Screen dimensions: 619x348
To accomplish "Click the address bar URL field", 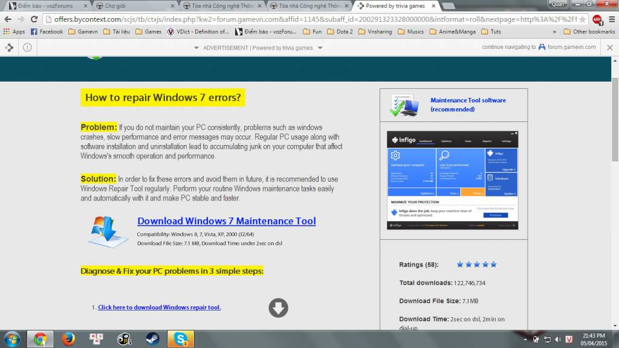I will tap(316, 19).
